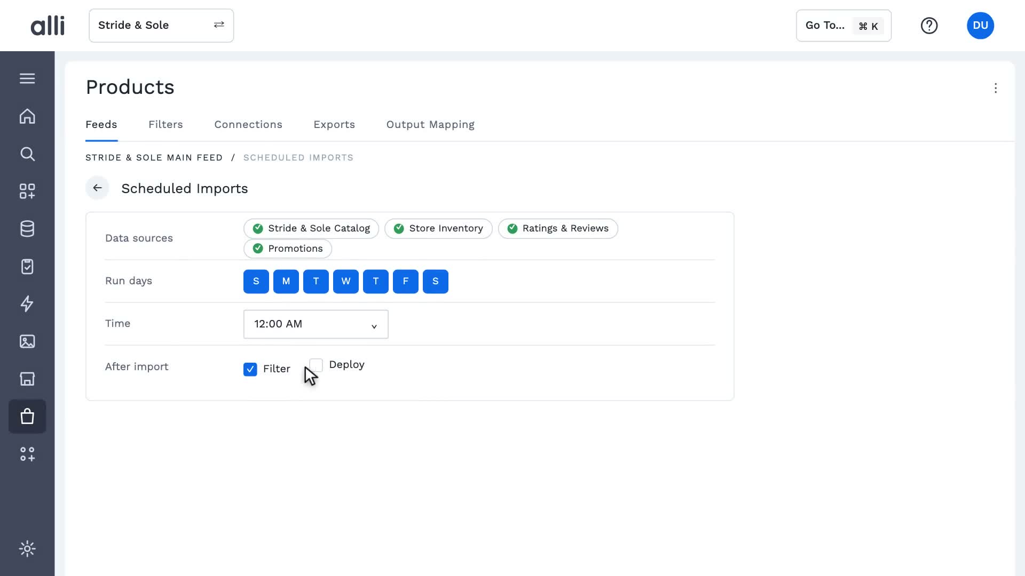Screen dimensions: 1025x576
Task: Toggle theme with sun icon
Action: [27, 549]
